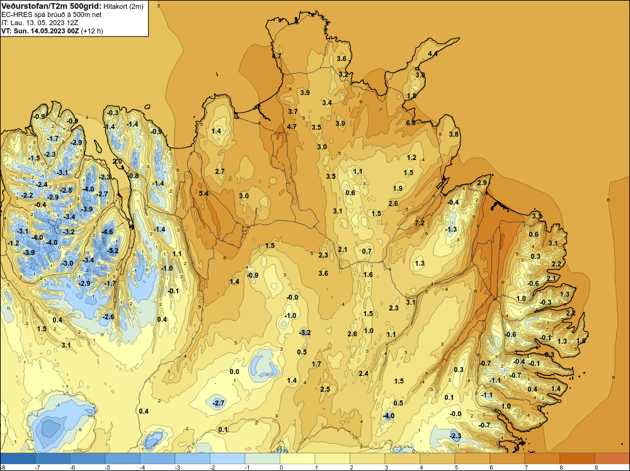The image size is (630, 471).
Task: Click the '-1.3' temperature value on the map
Action: [451, 229]
